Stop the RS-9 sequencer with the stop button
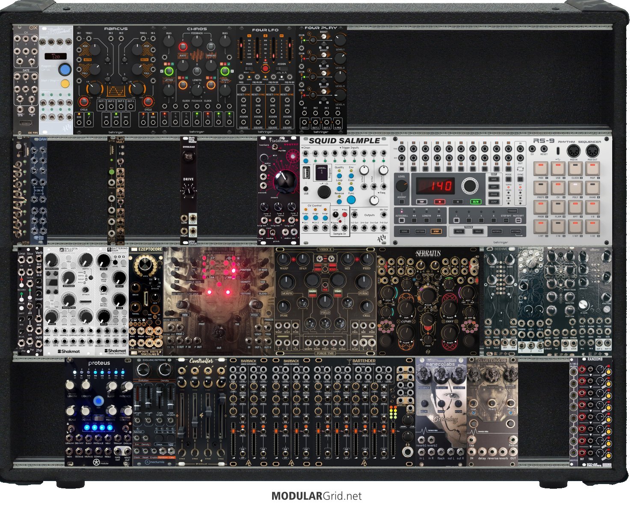This screenshot has height=505, width=634. pos(457,202)
